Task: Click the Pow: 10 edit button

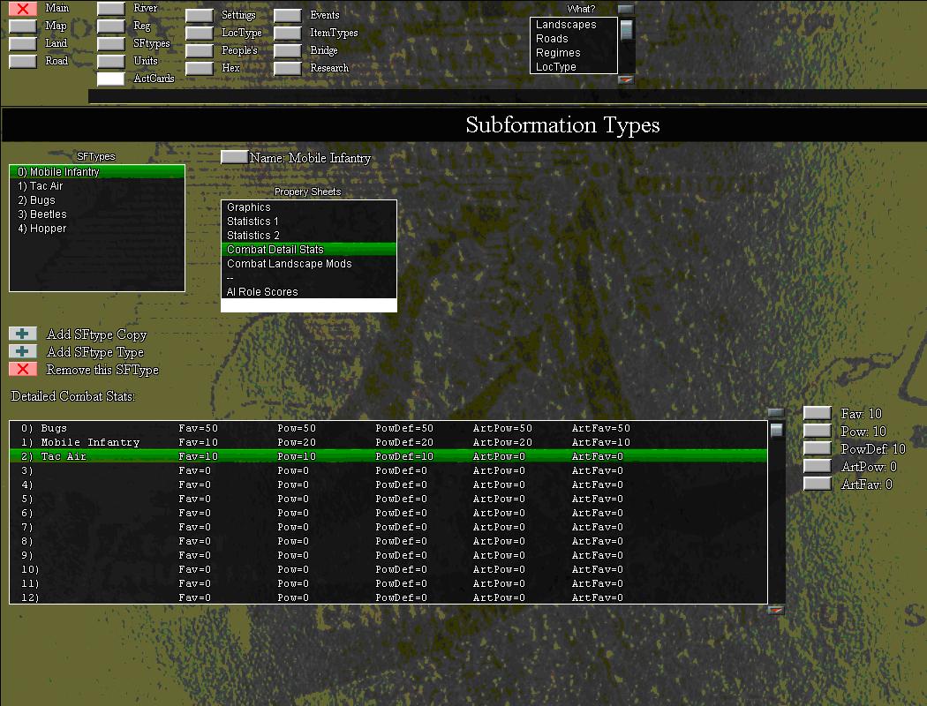Action: point(818,431)
